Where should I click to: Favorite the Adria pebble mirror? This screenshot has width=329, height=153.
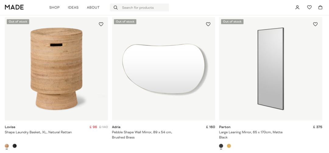coord(208,24)
